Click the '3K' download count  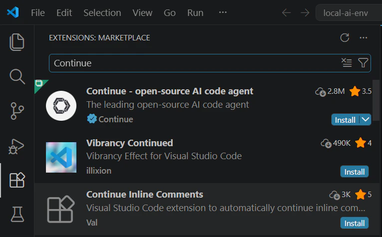point(346,195)
